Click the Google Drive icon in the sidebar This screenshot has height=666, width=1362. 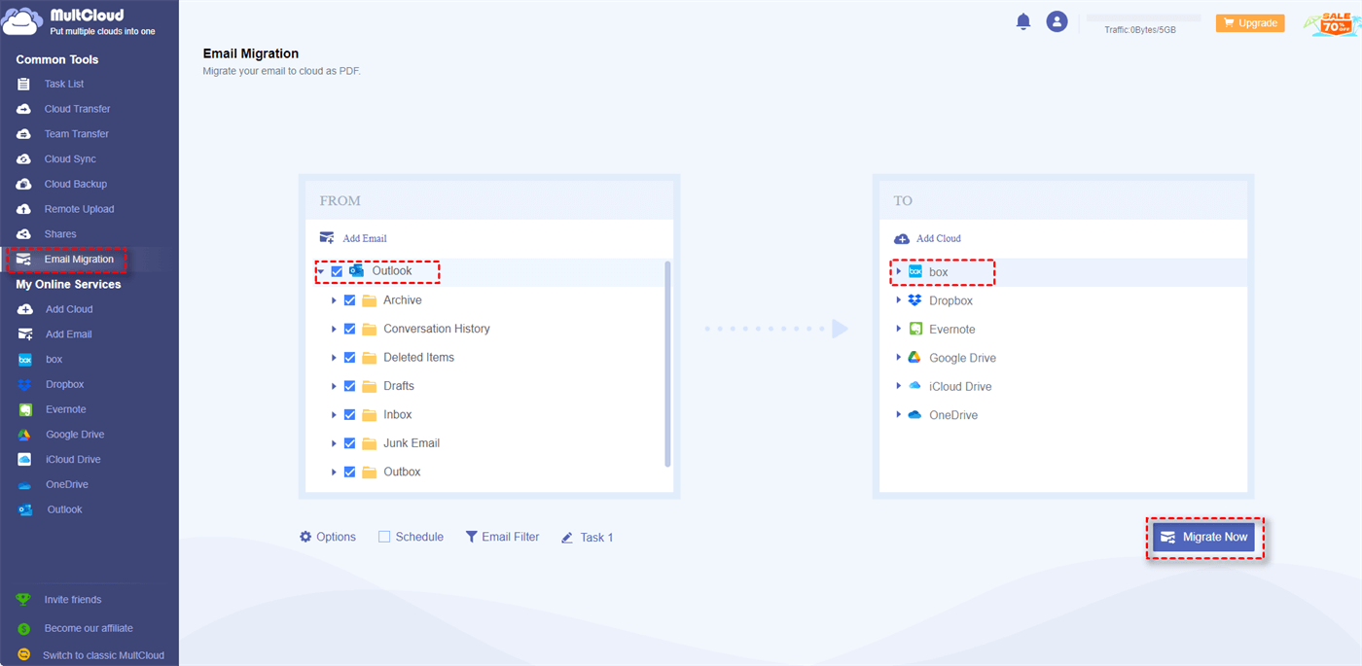(25, 435)
